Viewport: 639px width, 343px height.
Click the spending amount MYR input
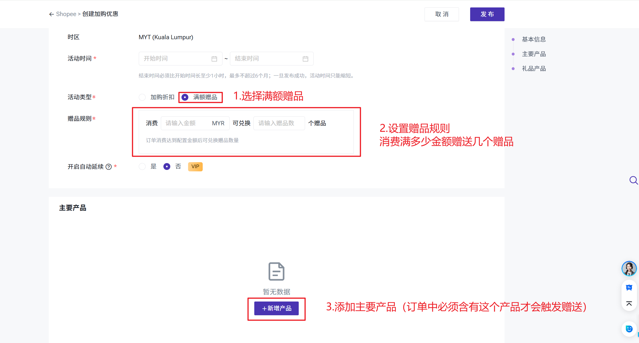[x=186, y=123]
